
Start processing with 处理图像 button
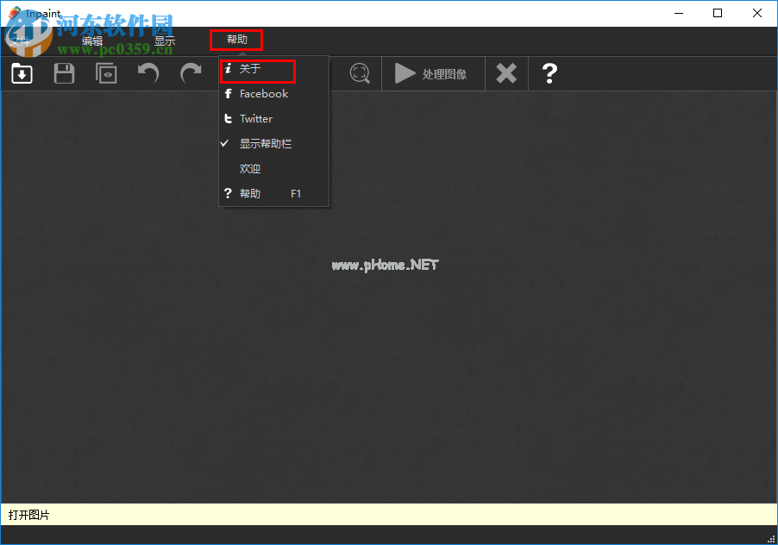[x=433, y=73]
